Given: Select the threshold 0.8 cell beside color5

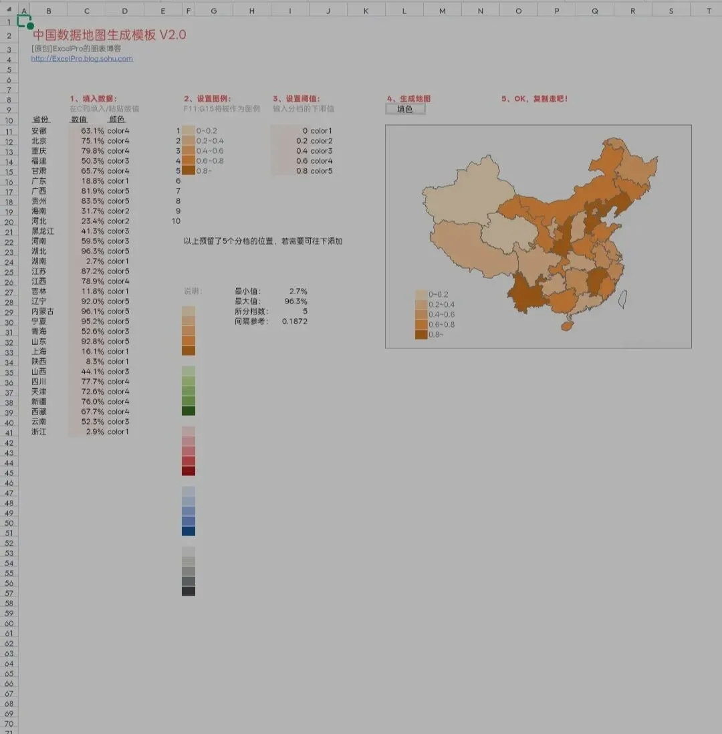Looking at the screenshot, I should click(302, 171).
